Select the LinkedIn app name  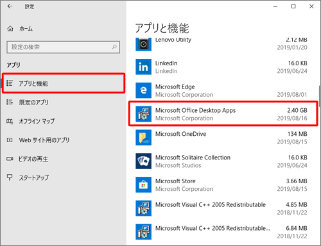166,63
